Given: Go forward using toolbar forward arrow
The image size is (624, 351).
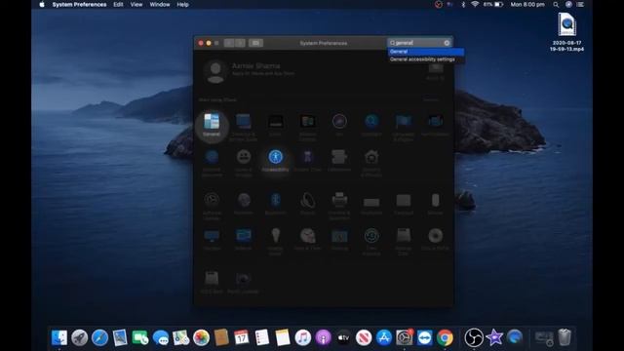Looking at the screenshot, I should [x=240, y=43].
